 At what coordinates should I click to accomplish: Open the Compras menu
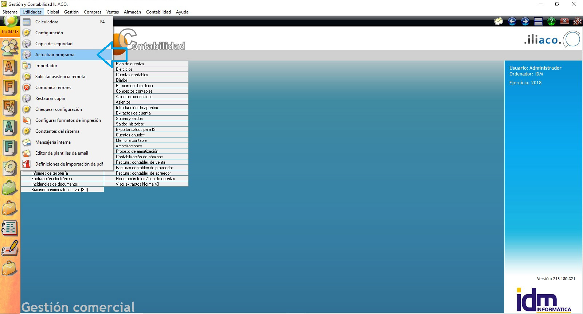coord(93,12)
